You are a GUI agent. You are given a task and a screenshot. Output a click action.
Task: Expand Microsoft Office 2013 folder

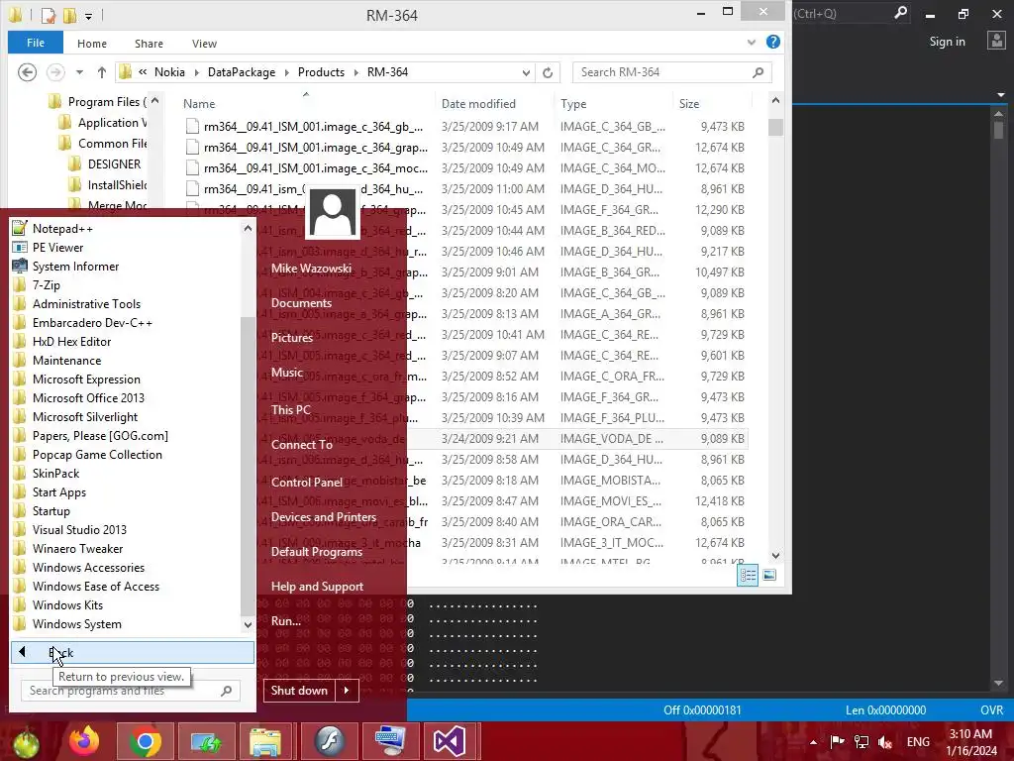88,398
